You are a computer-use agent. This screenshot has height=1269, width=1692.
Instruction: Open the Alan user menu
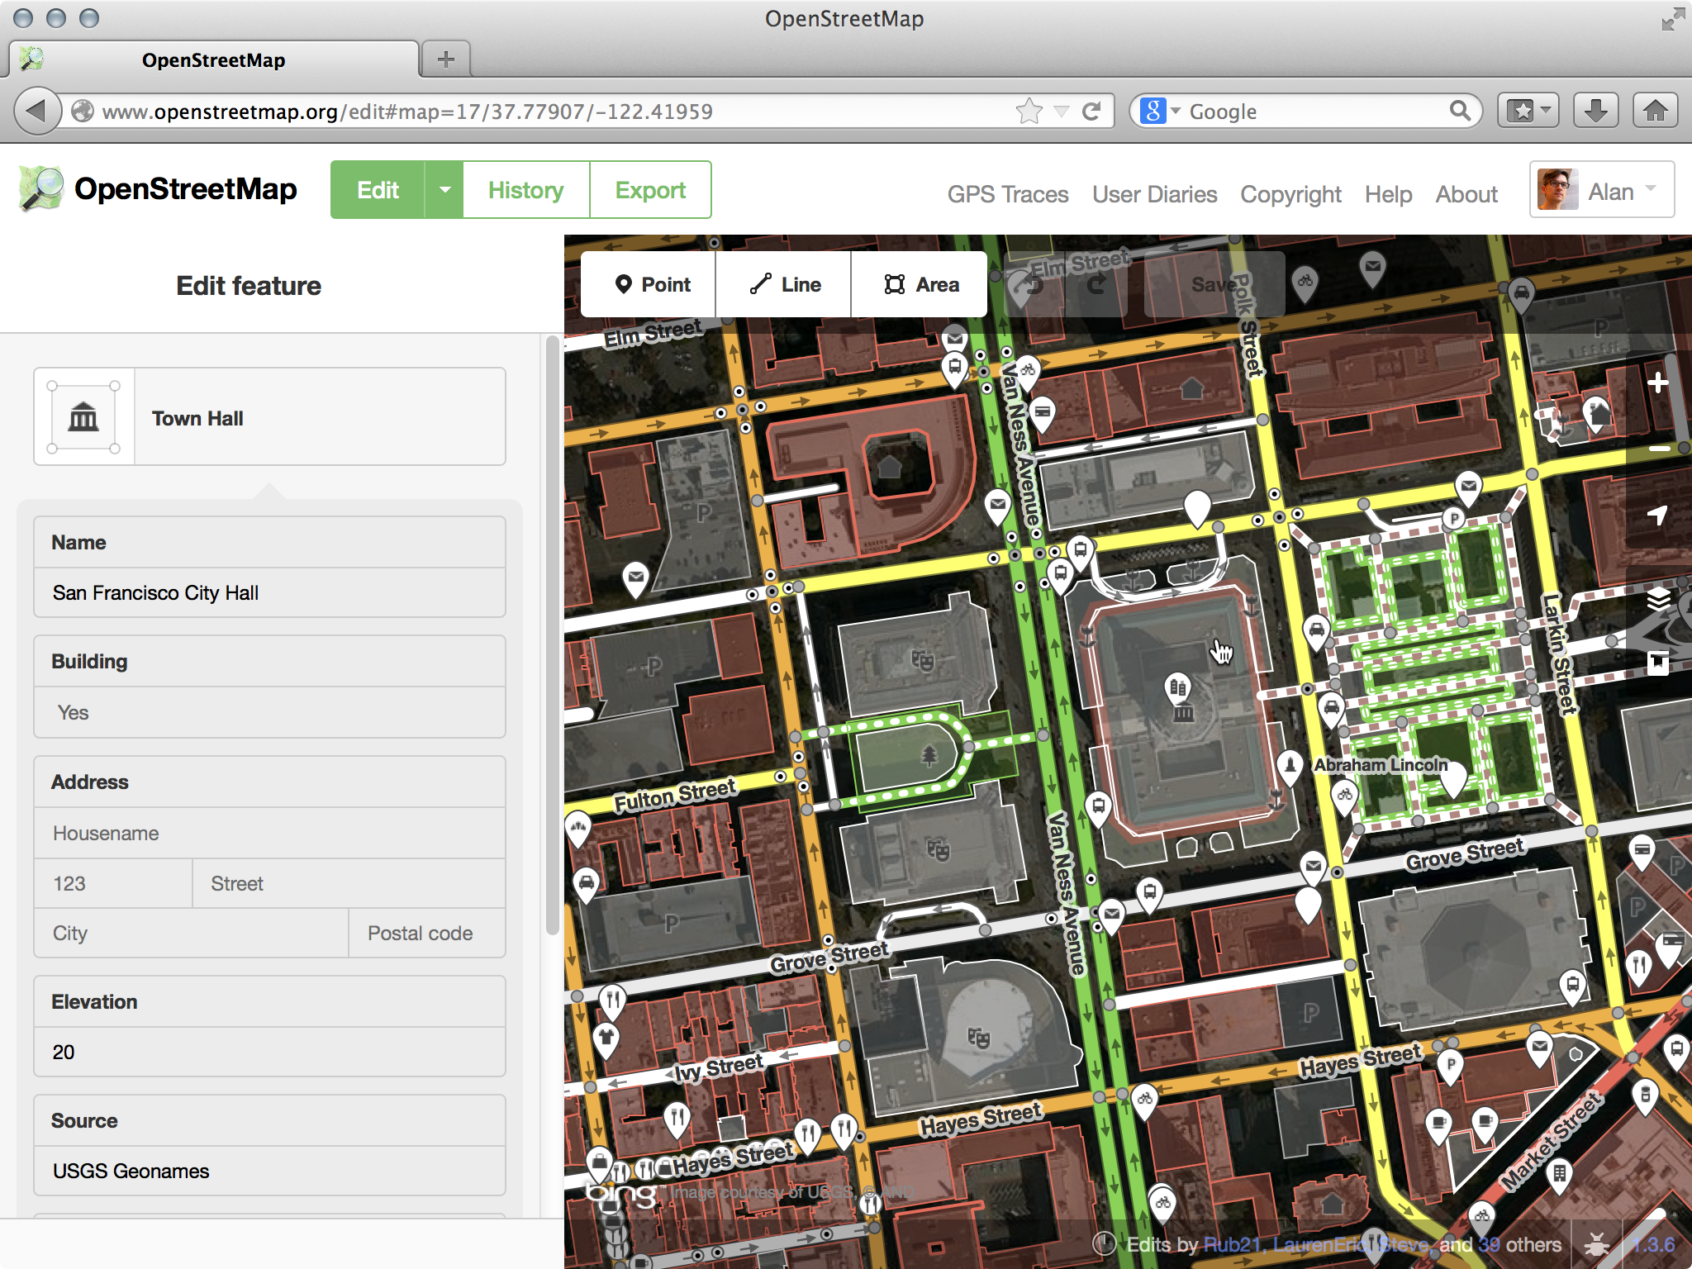point(1601,191)
